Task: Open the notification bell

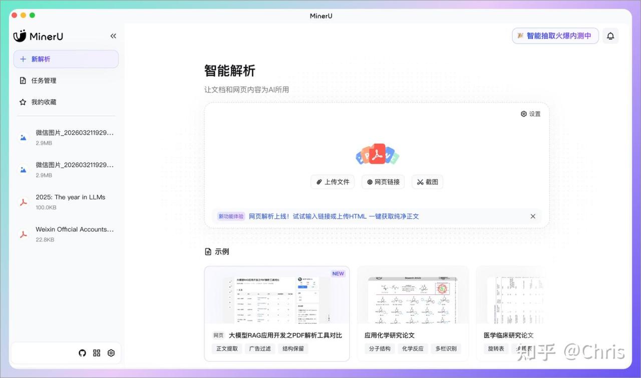Action: (x=610, y=36)
